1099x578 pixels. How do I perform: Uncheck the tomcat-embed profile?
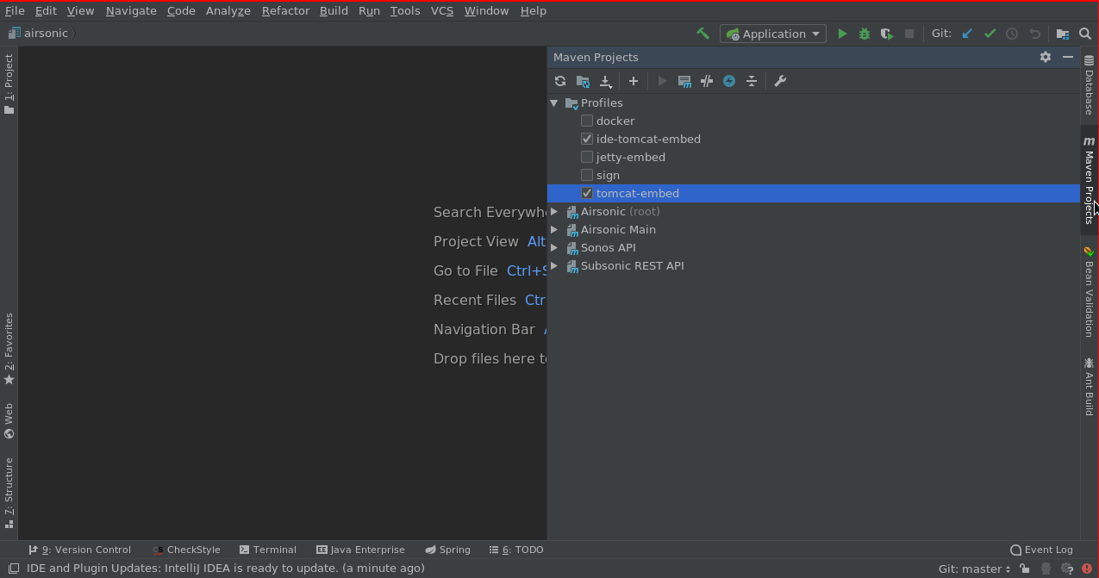(587, 193)
